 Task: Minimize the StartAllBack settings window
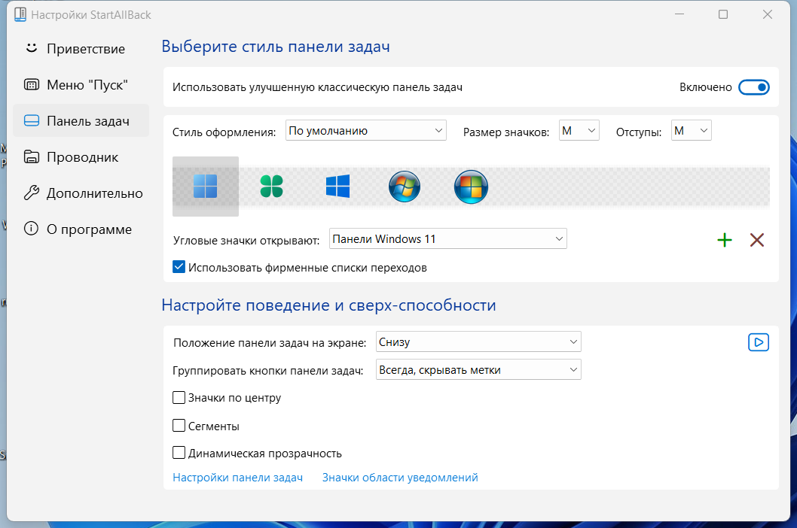click(679, 15)
